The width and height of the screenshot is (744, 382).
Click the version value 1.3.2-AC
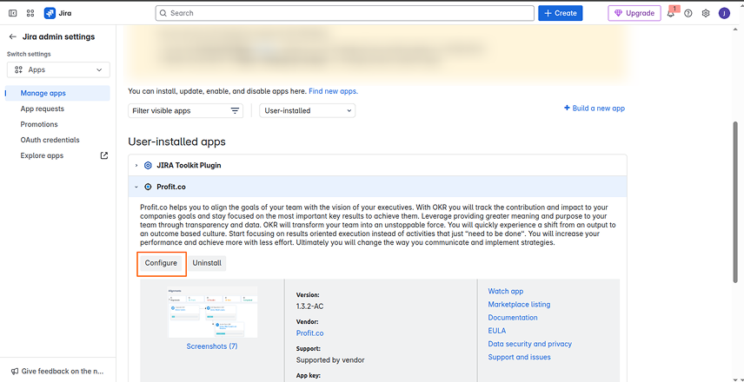click(309, 306)
